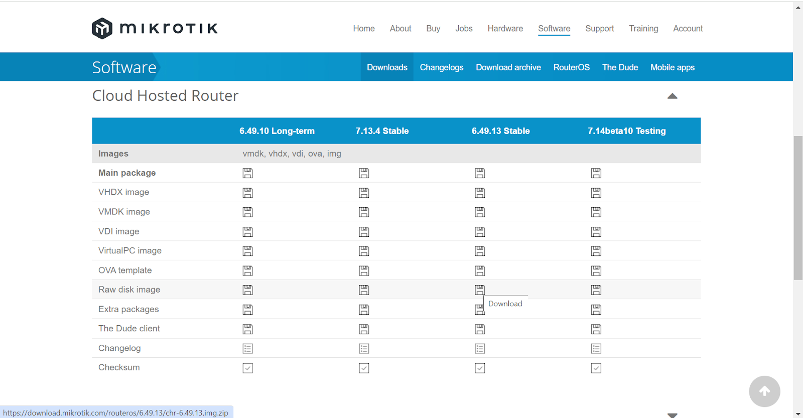Expand the next section below the table
803x418 pixels.
tap(673, 415)
